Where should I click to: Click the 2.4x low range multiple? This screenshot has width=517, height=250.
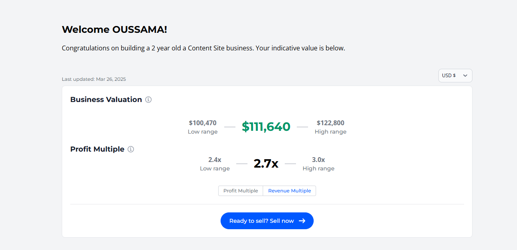[x=215, y=160]
